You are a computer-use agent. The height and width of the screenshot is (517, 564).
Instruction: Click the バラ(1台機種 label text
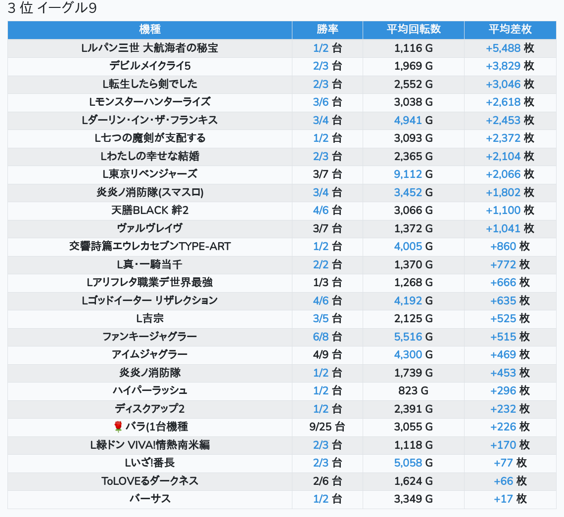click(156, 427)
